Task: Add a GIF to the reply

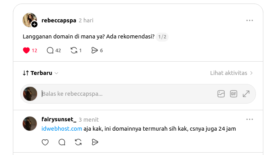Action: (x=234, y=94)
